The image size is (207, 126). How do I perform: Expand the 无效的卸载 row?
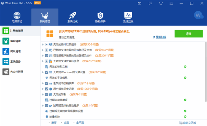[x=43, y=94]
